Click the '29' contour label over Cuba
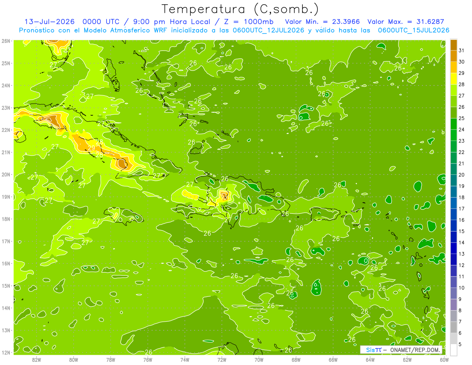 [91, 148]
